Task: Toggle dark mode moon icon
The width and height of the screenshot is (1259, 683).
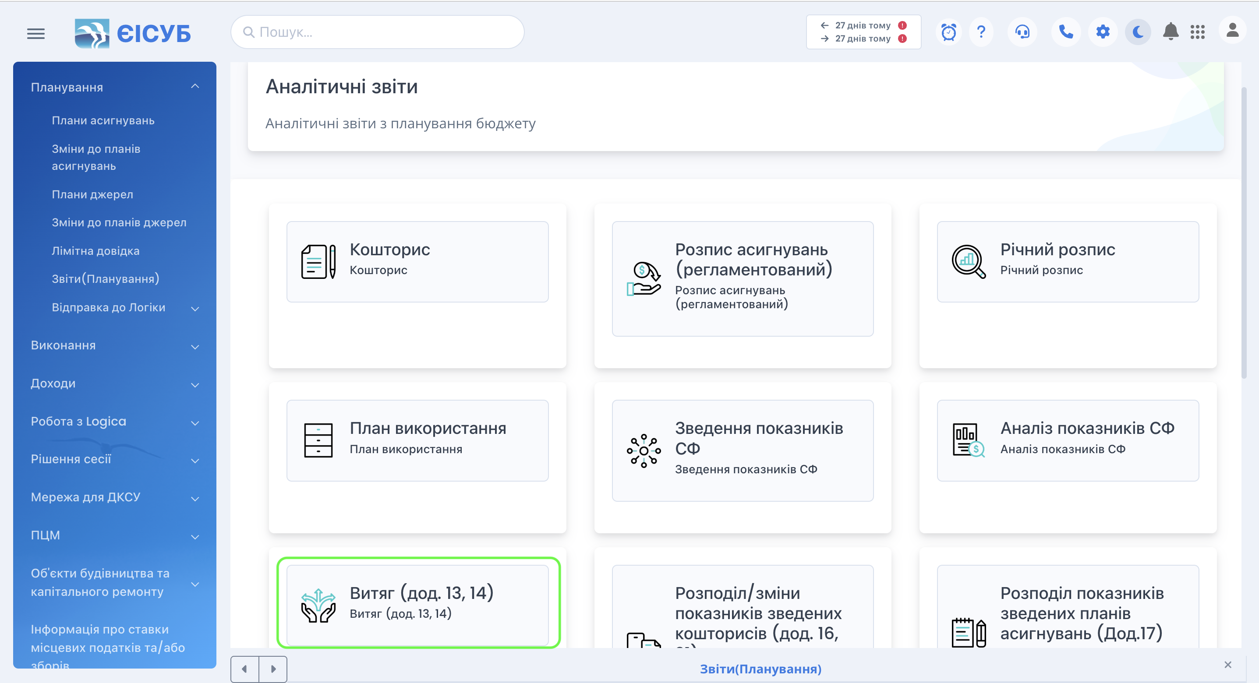Action: tap(1138, 32)
